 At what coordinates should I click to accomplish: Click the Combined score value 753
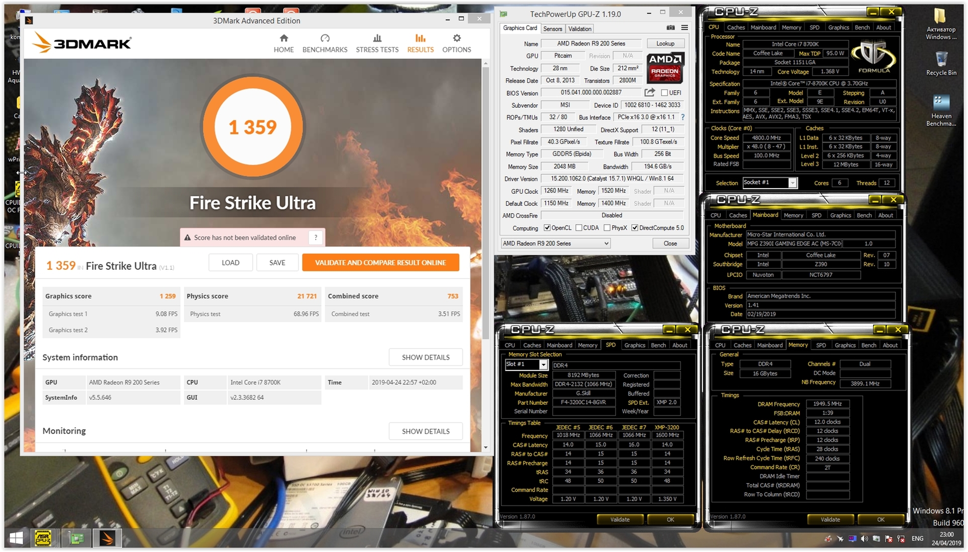pos(453,296)
